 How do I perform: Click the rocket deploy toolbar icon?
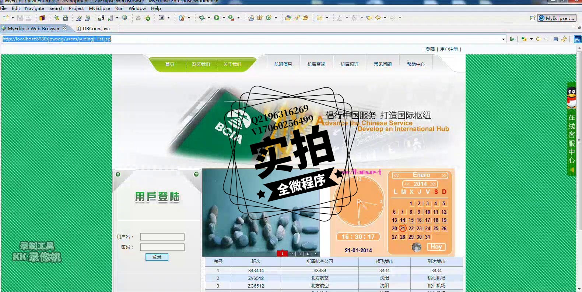coord(297,18)
